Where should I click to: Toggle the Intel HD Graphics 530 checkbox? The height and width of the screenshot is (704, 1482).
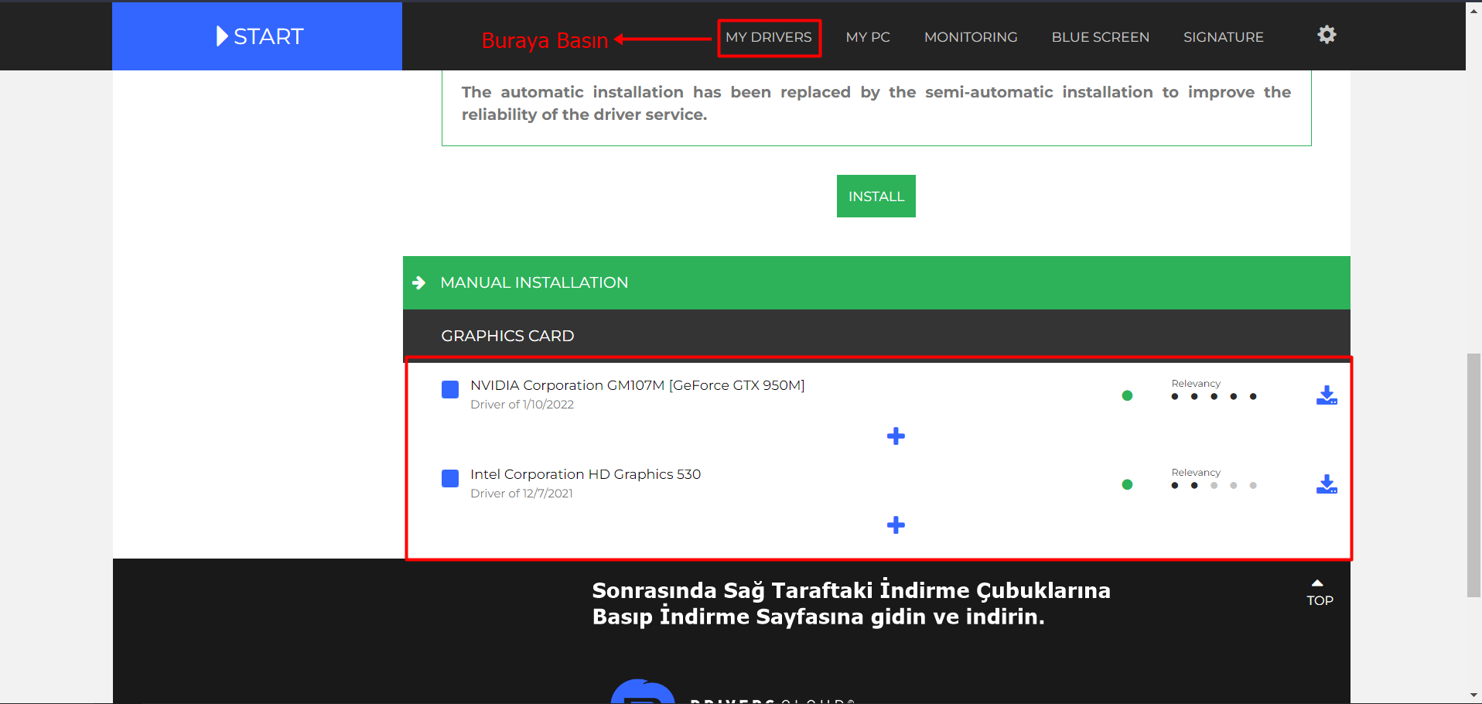450,478
